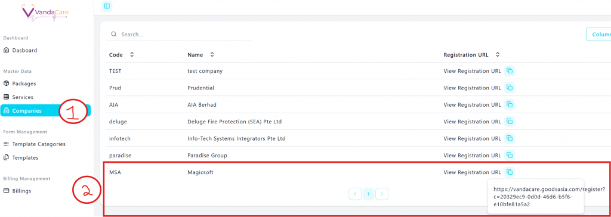Copy registration URL for AIA Berhad
Screen dimensions: 611x217
click(x=510, y=104)
